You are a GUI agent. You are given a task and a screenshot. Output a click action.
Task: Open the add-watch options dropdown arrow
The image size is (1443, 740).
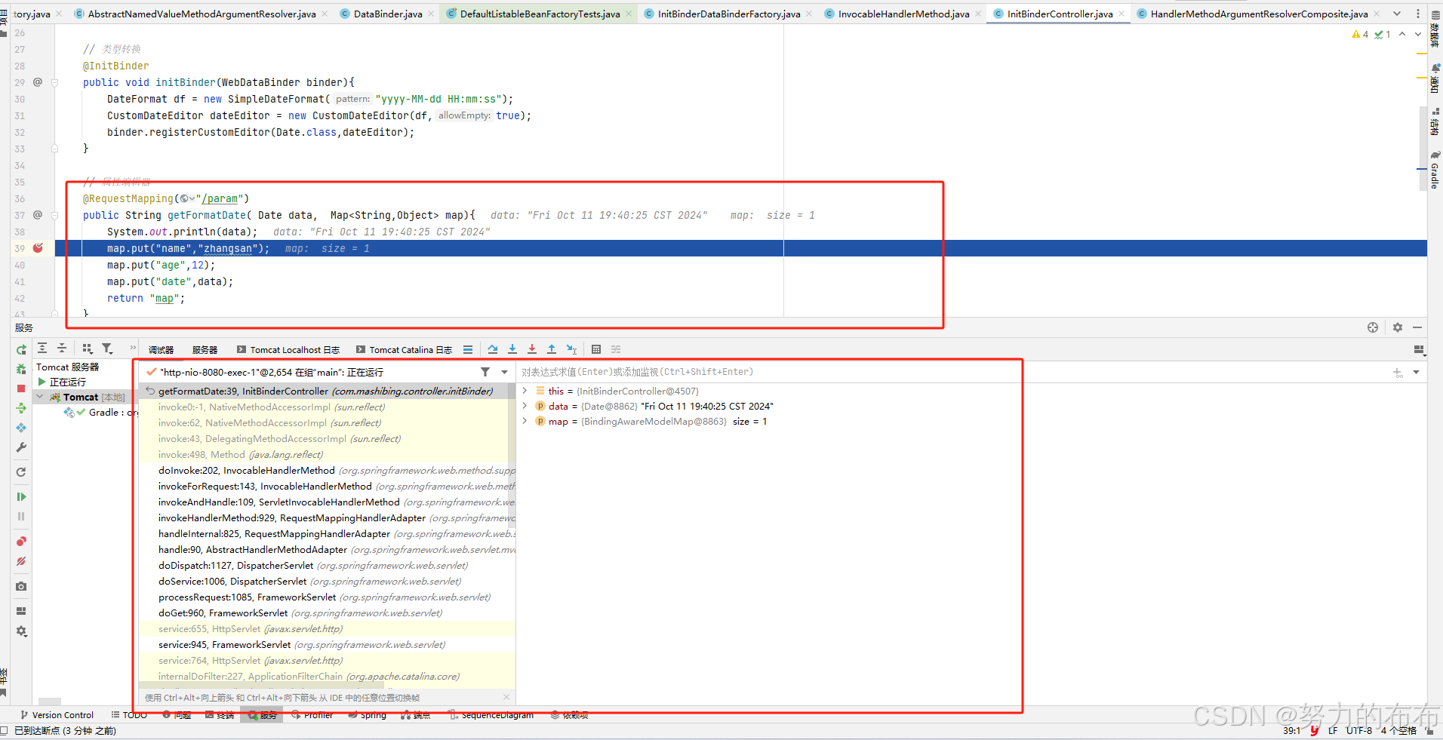[1416, 372]
